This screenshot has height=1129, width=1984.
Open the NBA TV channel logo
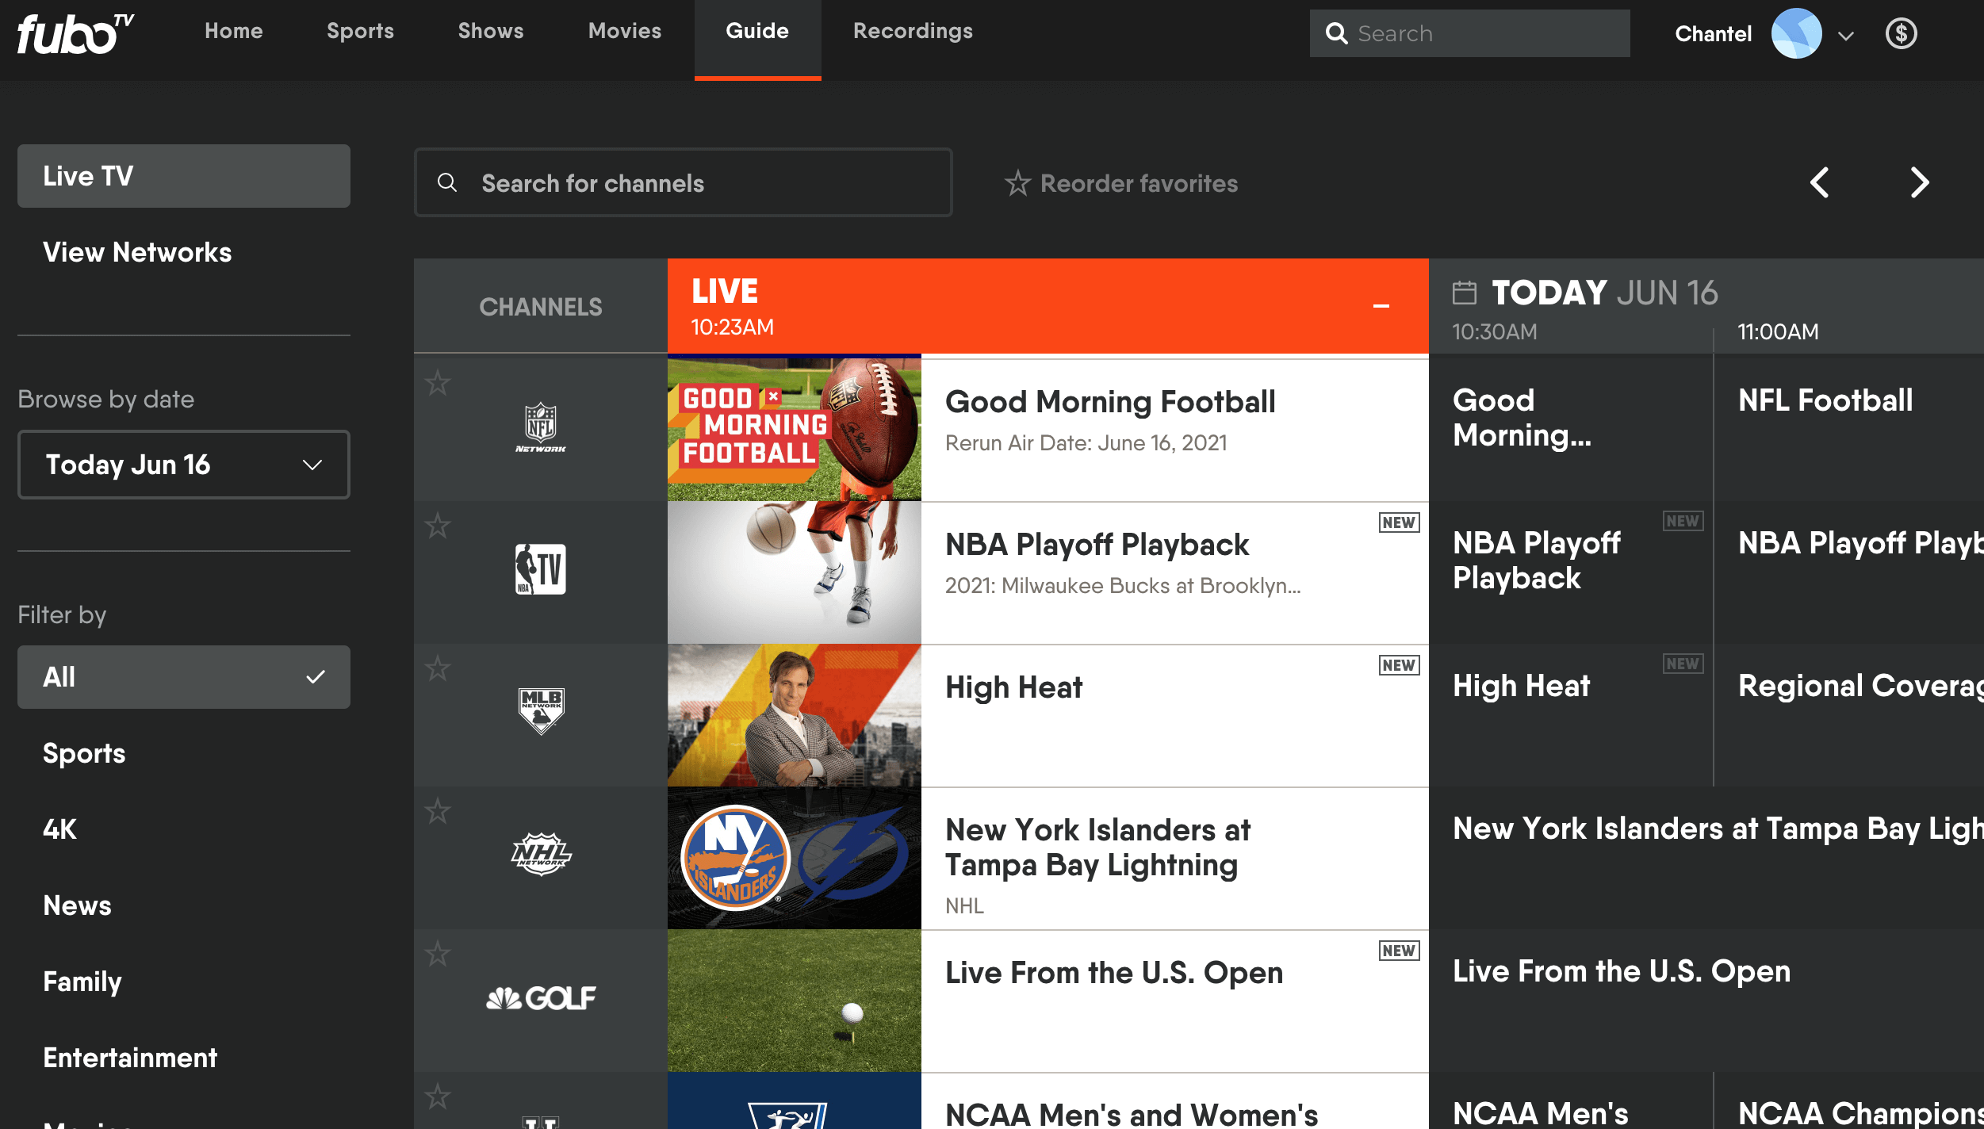click(x=541, y=569)
